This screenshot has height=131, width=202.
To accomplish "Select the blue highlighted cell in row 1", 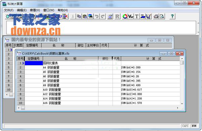I will point(34,63).
